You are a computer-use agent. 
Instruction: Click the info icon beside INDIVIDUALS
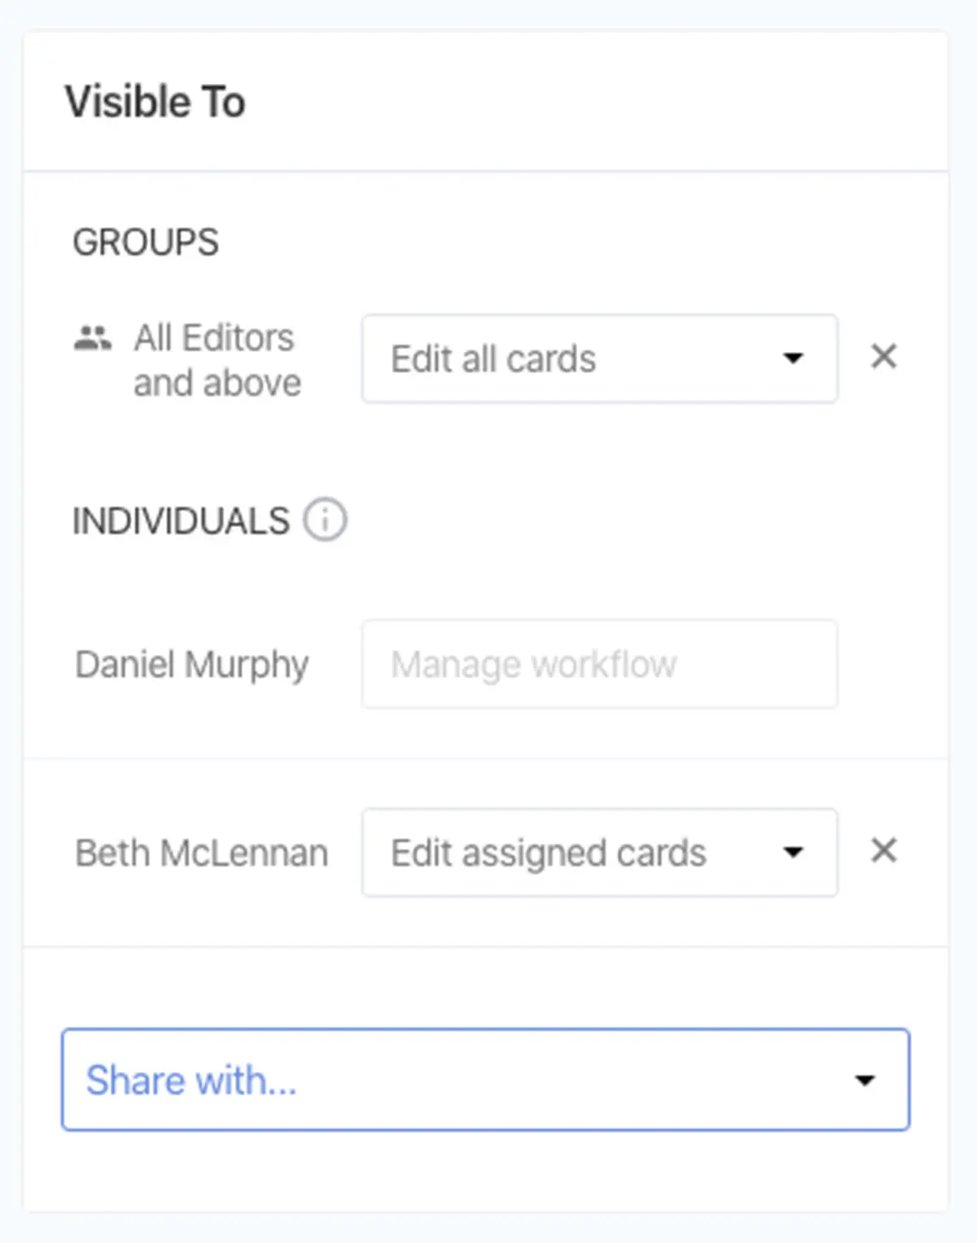click(x=325, y=520)
